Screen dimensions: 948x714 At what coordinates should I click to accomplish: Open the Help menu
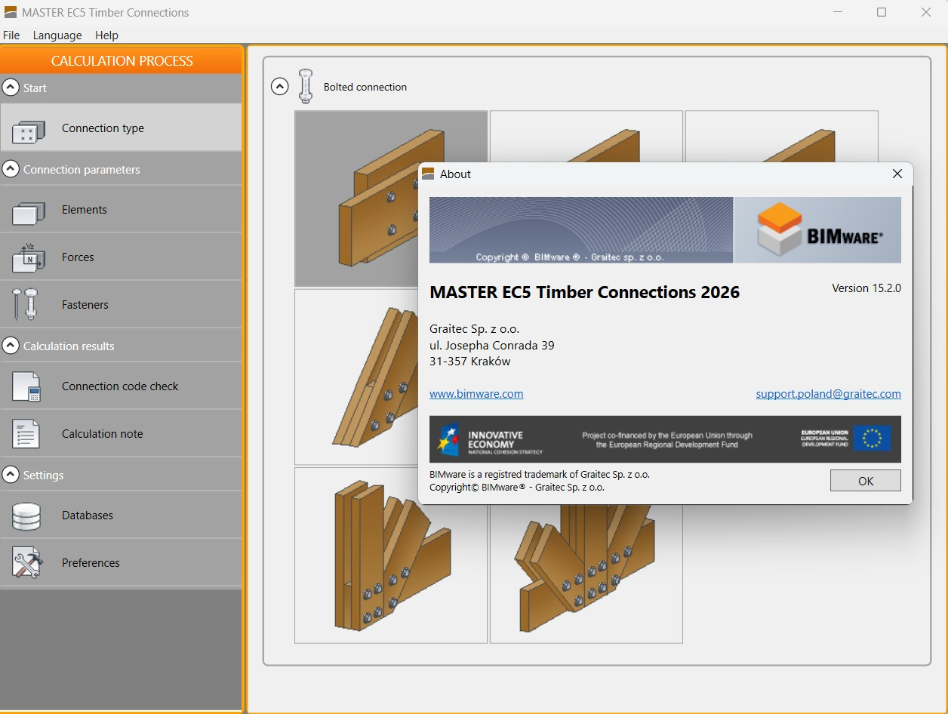[x=106, y=35]
